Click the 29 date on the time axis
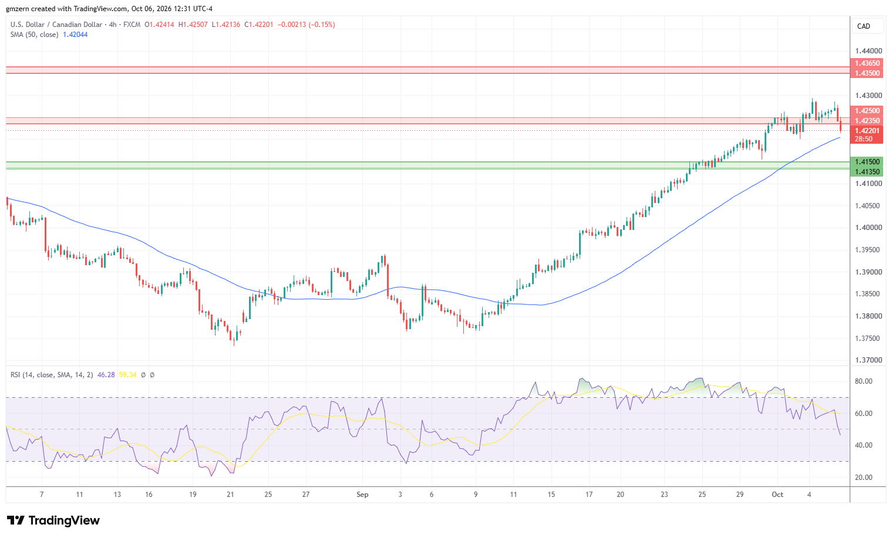Screen dimensions: 892x538 (740, 495)
